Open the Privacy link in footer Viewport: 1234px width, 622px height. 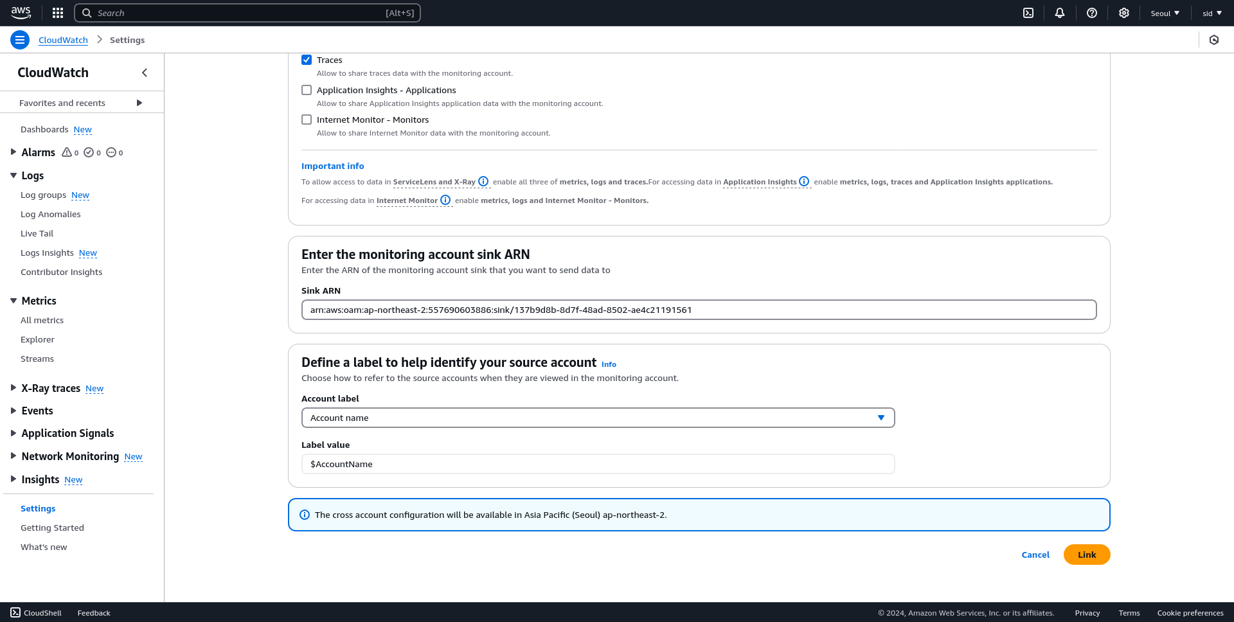[1087, 613]
